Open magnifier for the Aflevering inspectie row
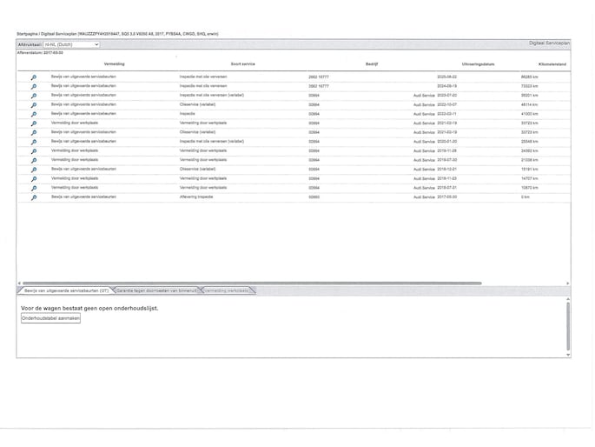Viewport: 595px width, 447px height. [x=34, y=197]
